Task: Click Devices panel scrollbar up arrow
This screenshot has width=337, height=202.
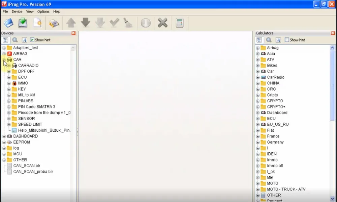Action: point(73,48)
